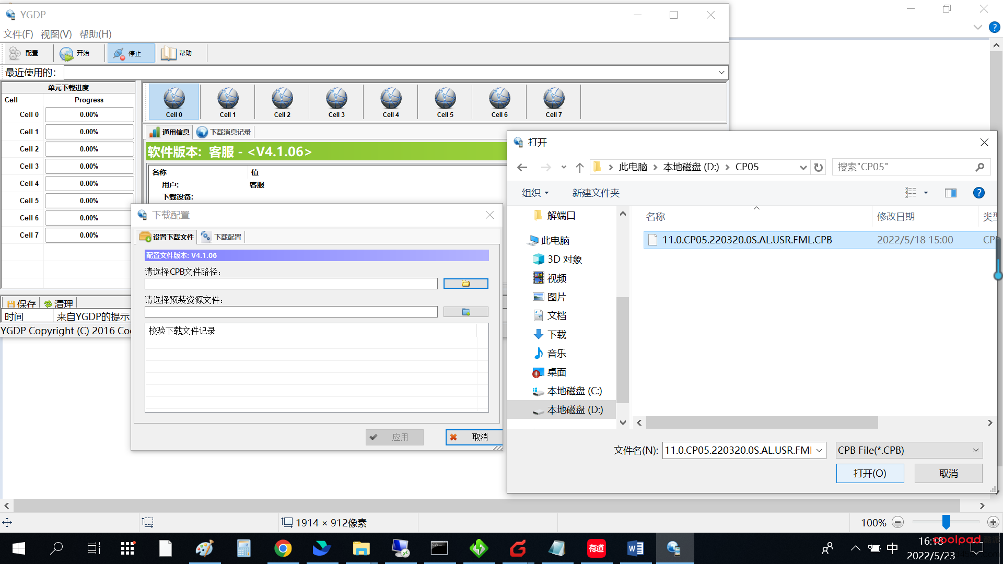Click the 通用信息 panel tab

[168, 132]
